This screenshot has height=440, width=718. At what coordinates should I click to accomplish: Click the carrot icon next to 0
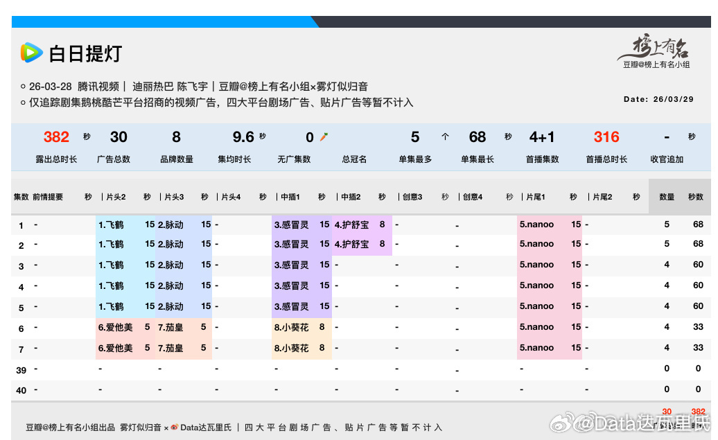(x=324, y=137)
